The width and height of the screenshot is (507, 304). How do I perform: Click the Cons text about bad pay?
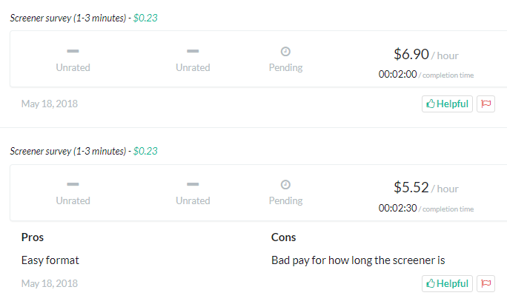pos(358,260)
